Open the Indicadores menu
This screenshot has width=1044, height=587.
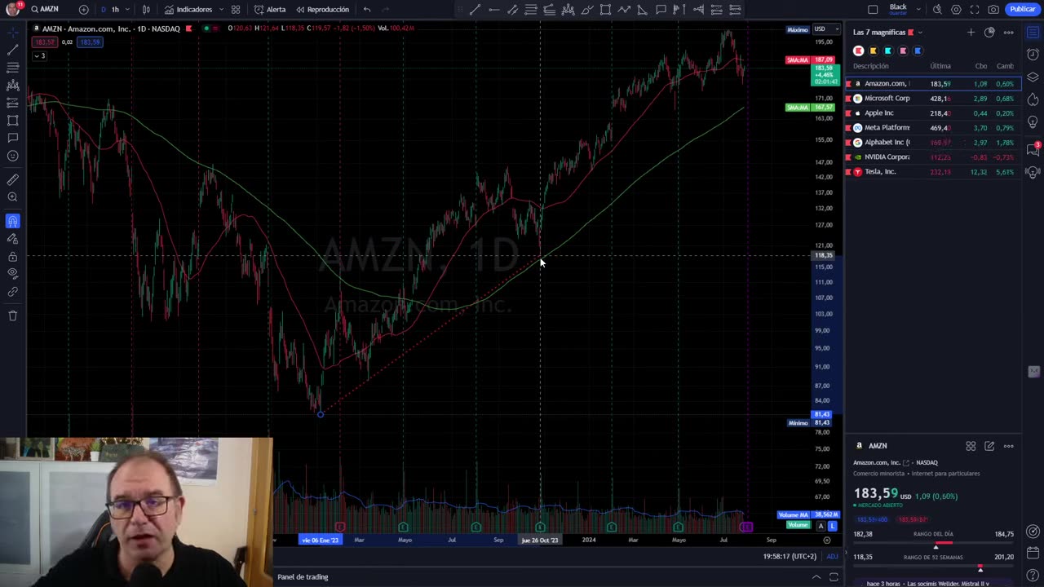point(188,9)
